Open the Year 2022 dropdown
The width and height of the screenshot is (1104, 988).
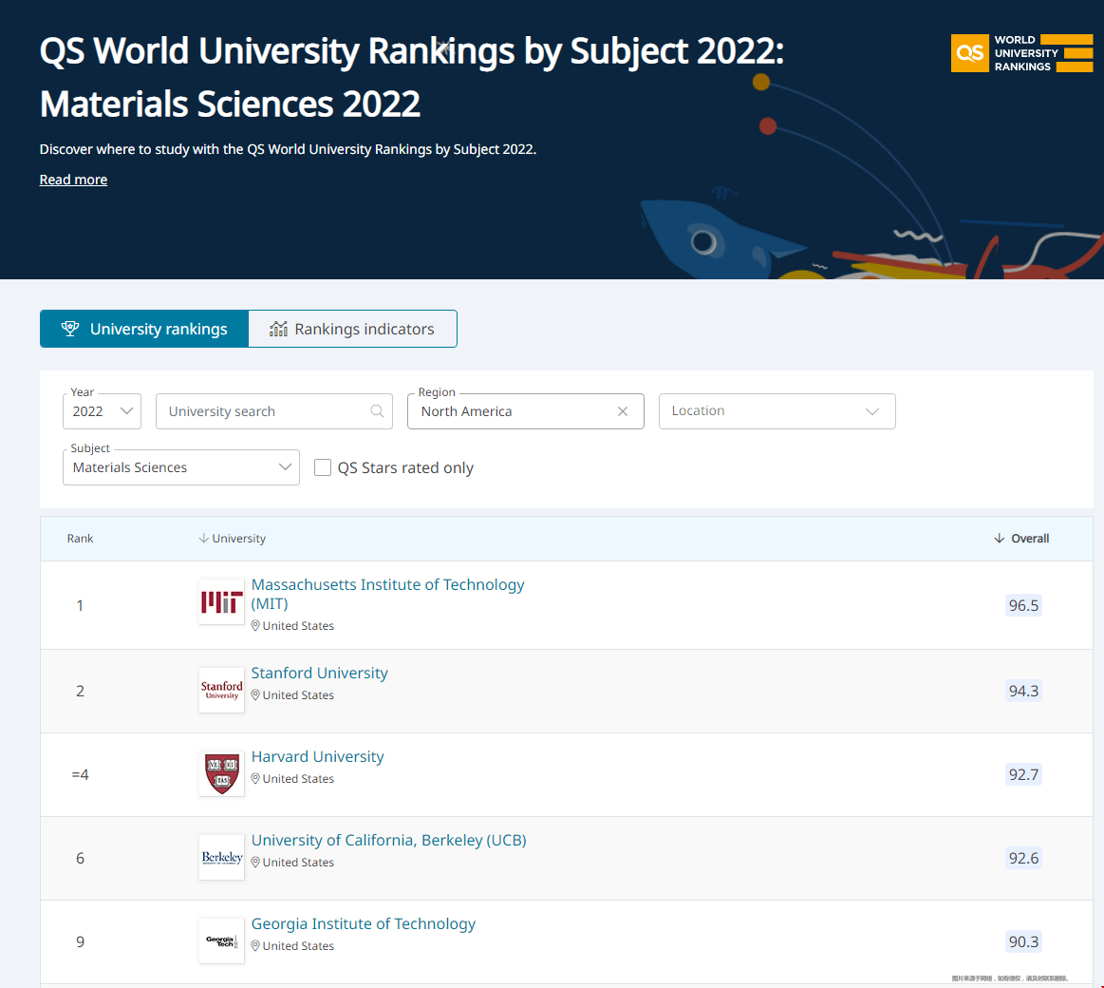(103, 411)
